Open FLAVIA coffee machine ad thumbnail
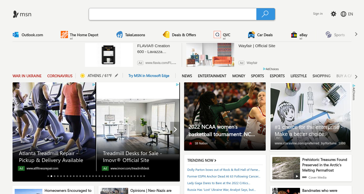 [109, 55]
